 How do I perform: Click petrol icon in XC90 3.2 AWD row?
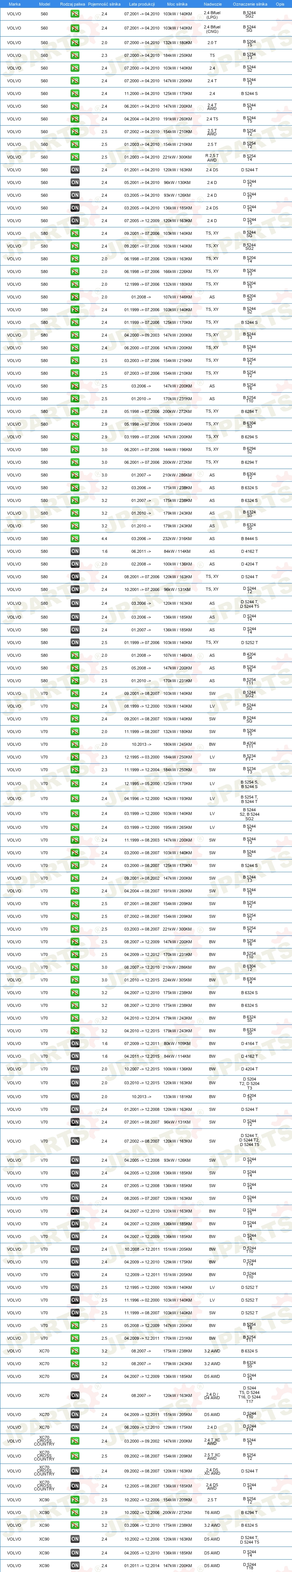coord(74,1525)
